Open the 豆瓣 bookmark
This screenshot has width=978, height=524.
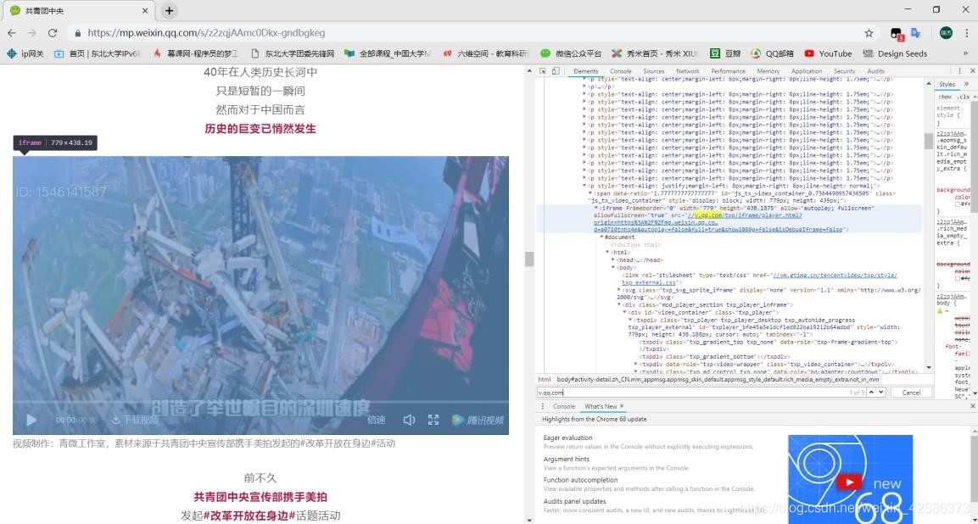(726, 53)
